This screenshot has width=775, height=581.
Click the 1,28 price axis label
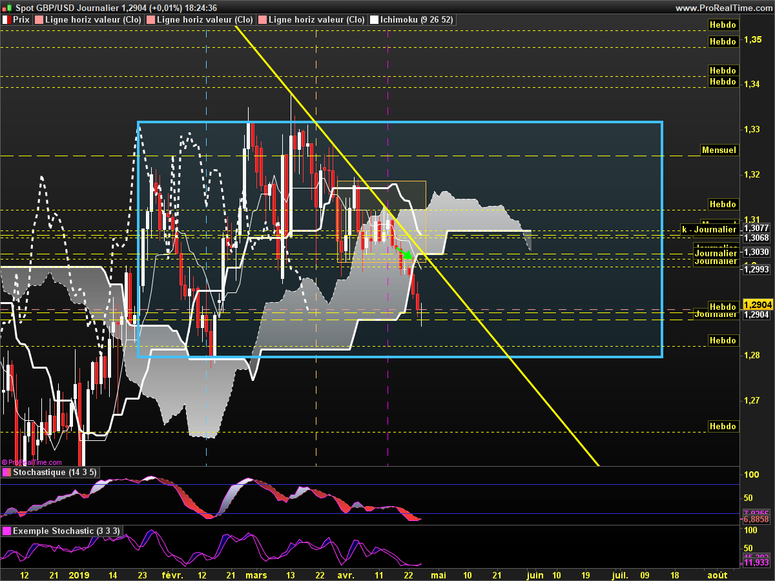point(750,356)
